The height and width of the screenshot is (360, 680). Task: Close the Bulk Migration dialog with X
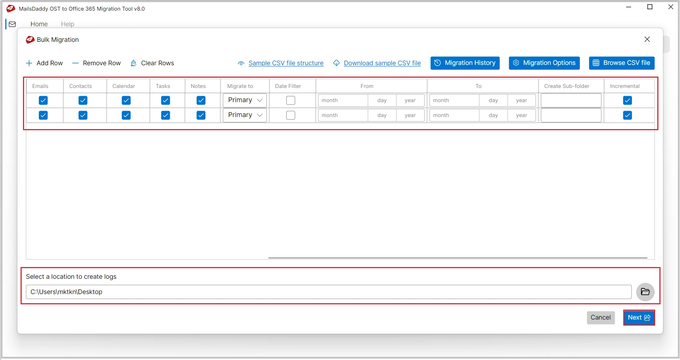647,39
